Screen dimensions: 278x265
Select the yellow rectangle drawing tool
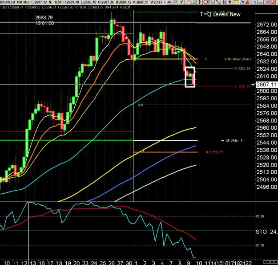point(236,2)
